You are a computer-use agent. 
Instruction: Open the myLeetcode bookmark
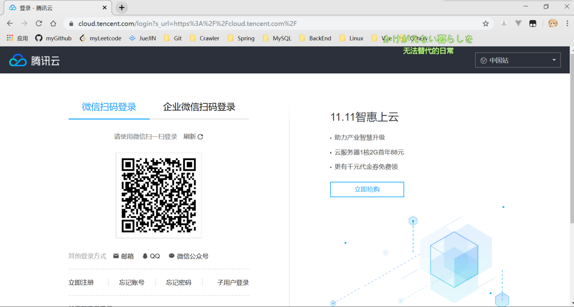(x=100, y=38)
